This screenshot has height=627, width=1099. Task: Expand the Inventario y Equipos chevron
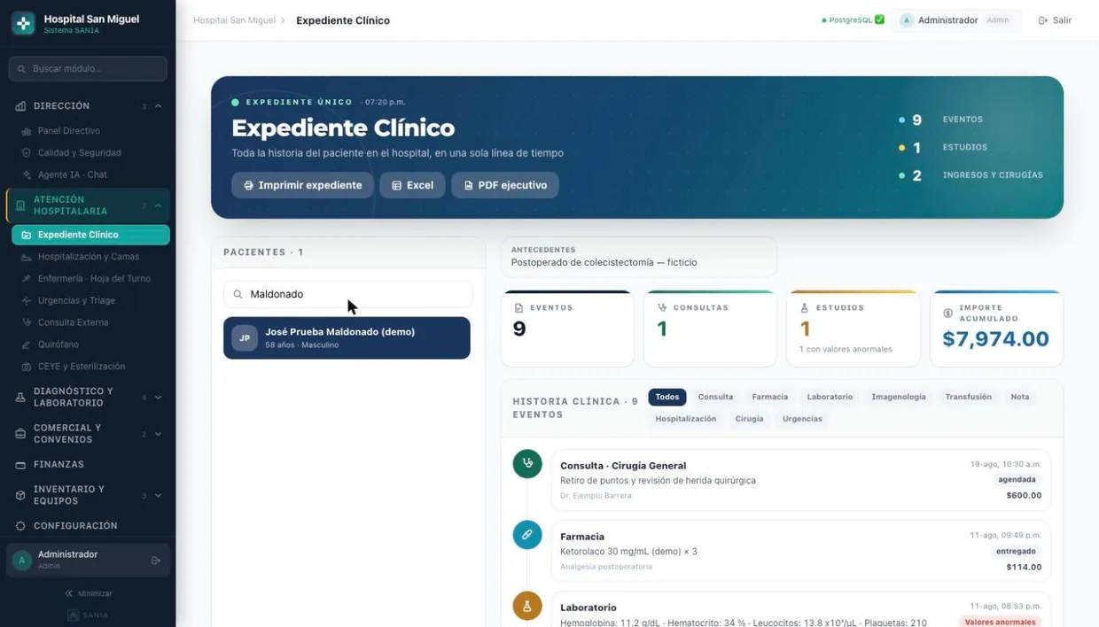click(x=158, y=495)
